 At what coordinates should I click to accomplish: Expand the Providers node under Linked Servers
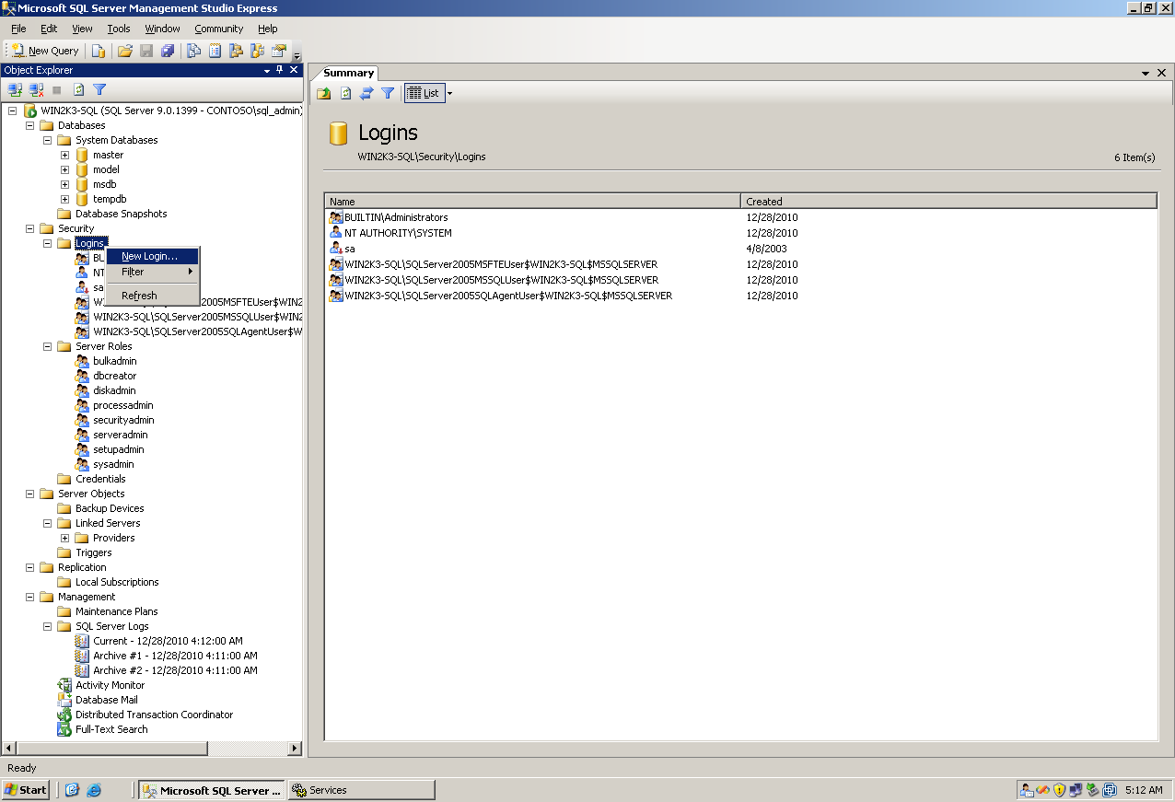click(x=64, y=538)
